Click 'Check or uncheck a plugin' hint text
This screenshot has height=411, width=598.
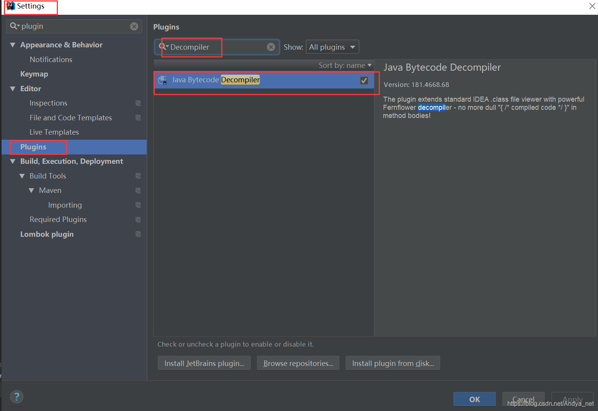coord(236,344)
